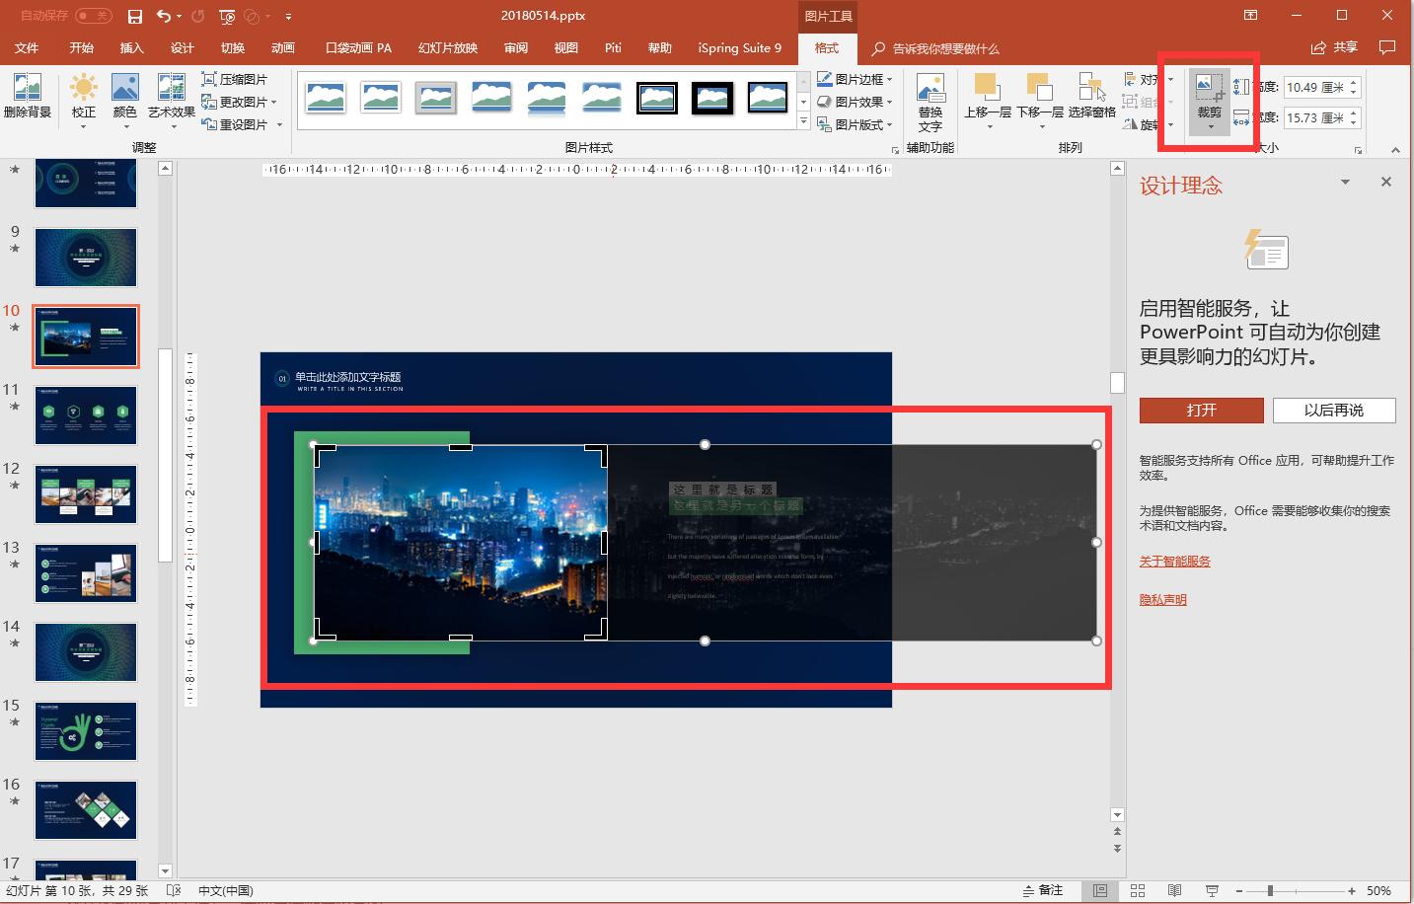The height and width of the screenshot is (904, 1414).
Task: Open the Selection Pane (选择窗格)
Action: point(1091,97)
